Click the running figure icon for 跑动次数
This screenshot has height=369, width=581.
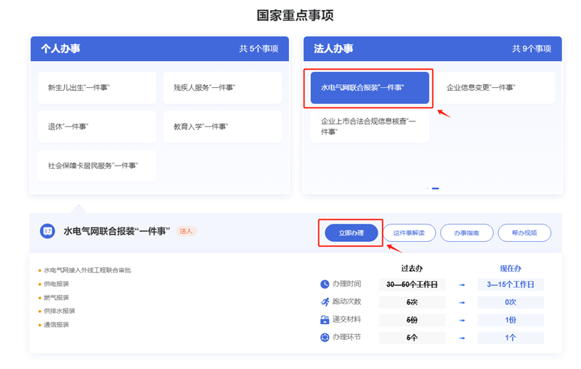click(x=325, y=301)
